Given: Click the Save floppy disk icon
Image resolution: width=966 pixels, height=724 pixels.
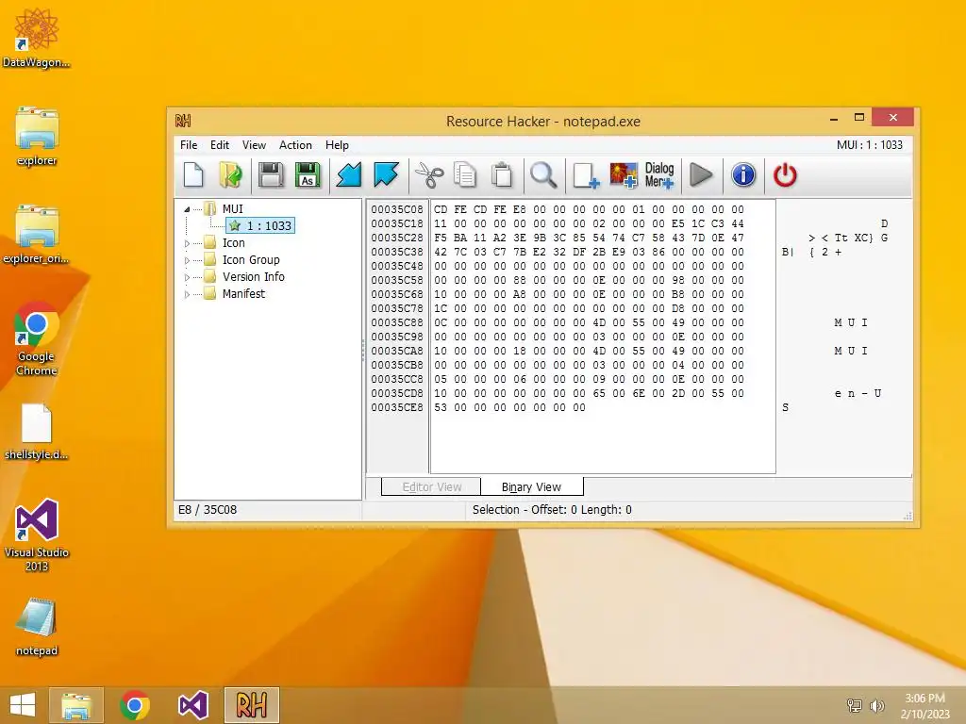Looking at the screenshot, I should coord(271,174).
